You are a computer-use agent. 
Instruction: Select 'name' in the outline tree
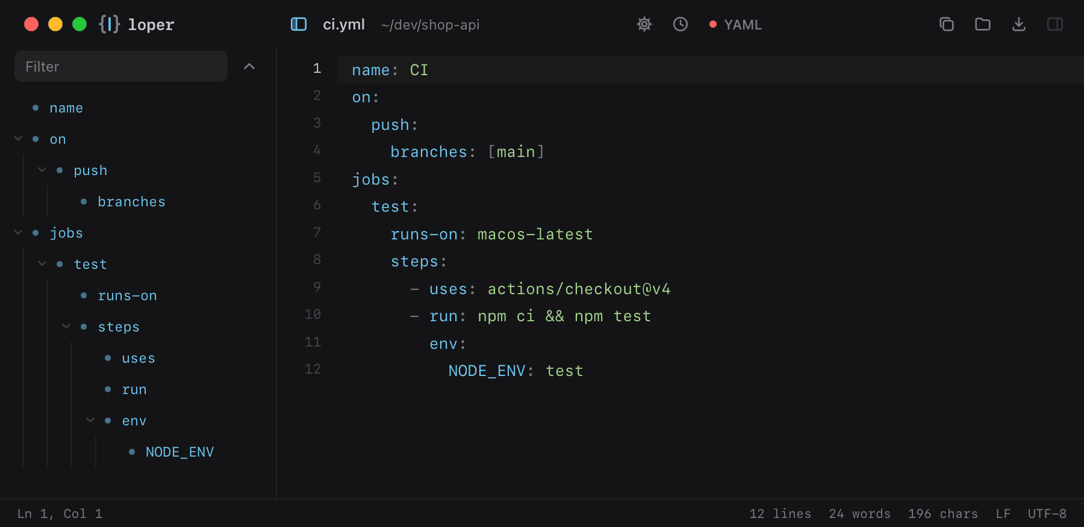coord(66,108)
